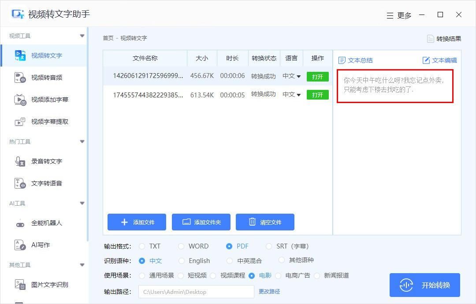Click the plus icon on 添加文件
476x304 pixels.
124,222
